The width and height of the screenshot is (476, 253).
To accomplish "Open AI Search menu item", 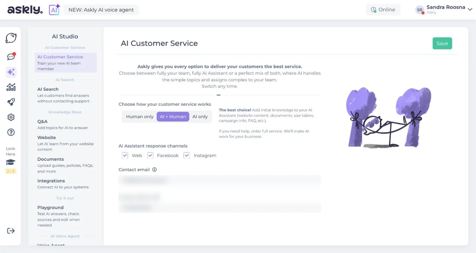I will pyautogui.click(x=66, y=95).
